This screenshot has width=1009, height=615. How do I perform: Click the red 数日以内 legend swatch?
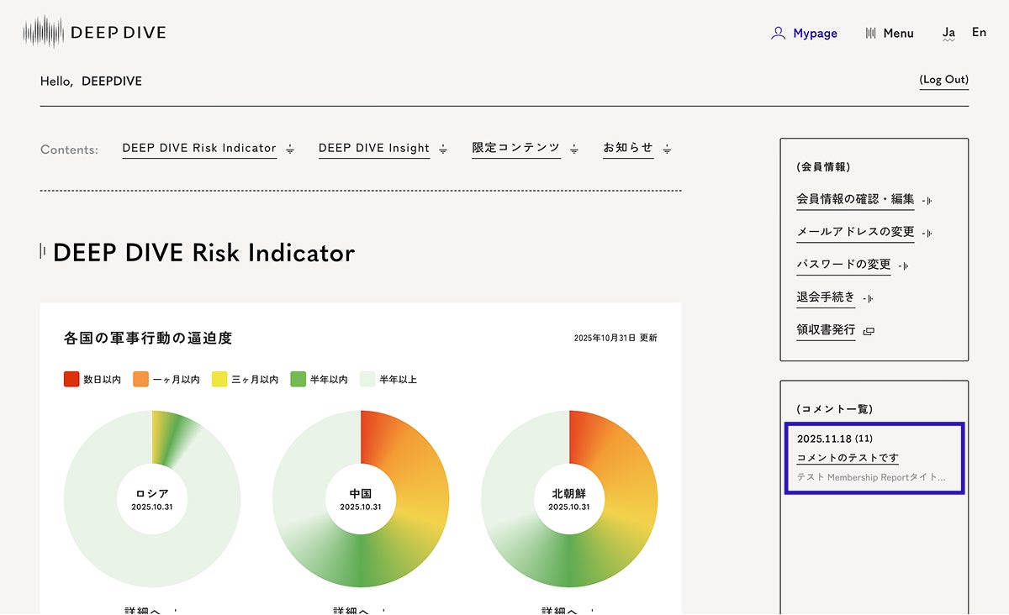coord(71,380)
